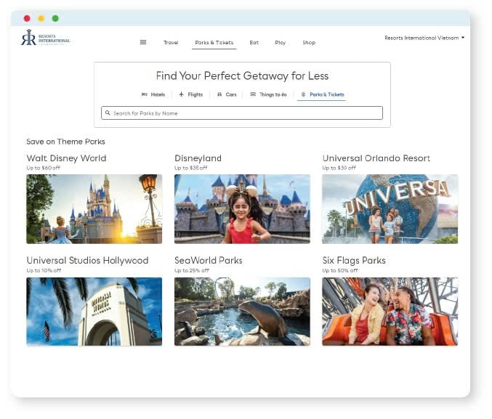Click the 'Up to 25% off' text
This screenshot has height=419, width=492.
pyautogui.click(x=192, y=270)
